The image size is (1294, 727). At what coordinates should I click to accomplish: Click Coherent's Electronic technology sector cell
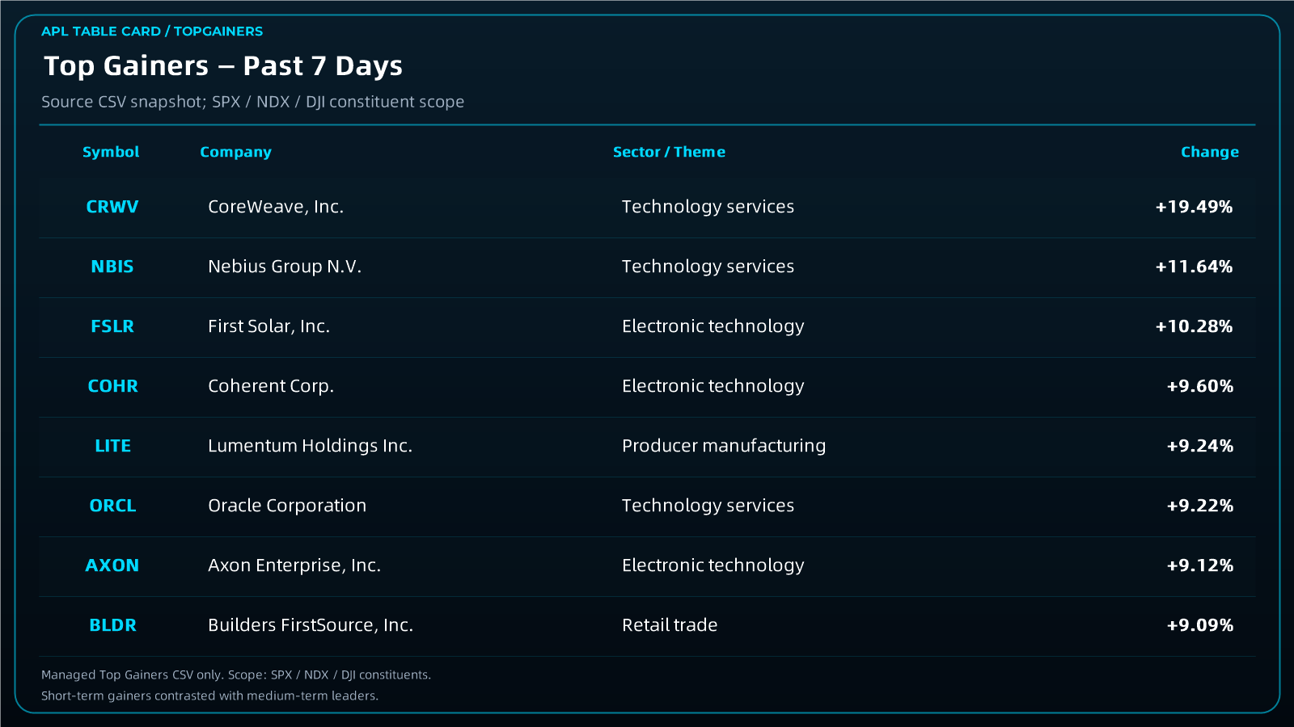point(713,386)
